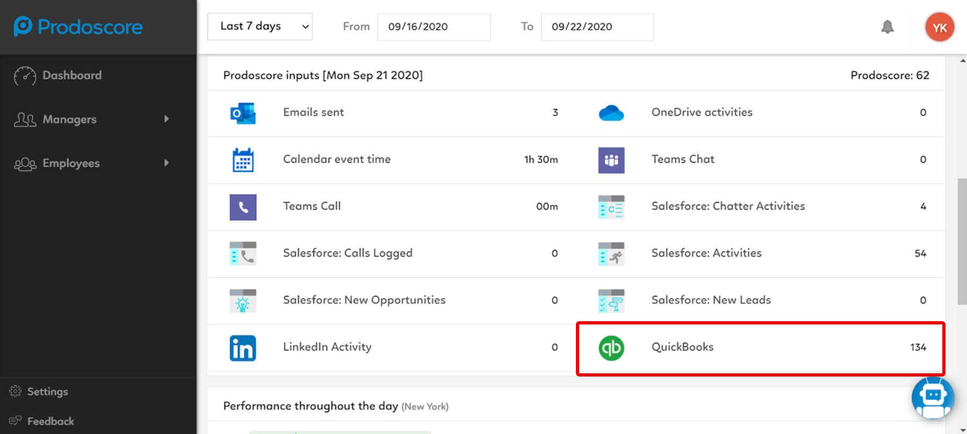
Task: Click the Teams Chat icon
Action: (x=611, y=160)
